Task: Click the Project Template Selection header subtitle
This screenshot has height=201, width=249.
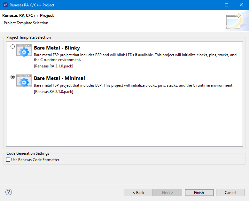Action: (26, 23)
